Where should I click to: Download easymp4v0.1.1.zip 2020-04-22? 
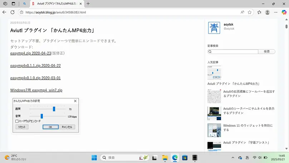point(35,66)
